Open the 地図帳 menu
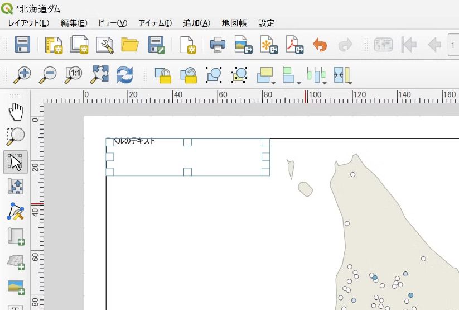 [234, 23]
